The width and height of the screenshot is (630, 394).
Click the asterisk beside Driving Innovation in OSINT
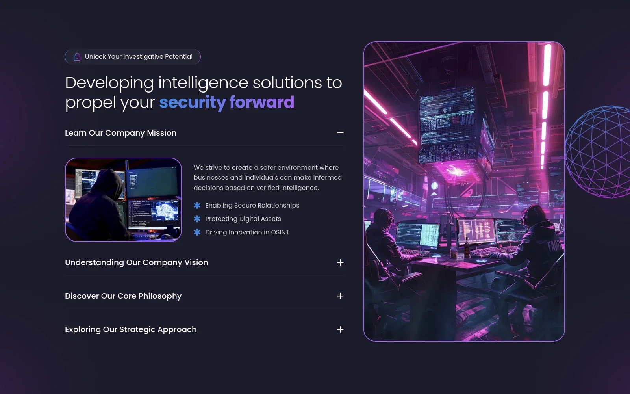pos(197,232)
